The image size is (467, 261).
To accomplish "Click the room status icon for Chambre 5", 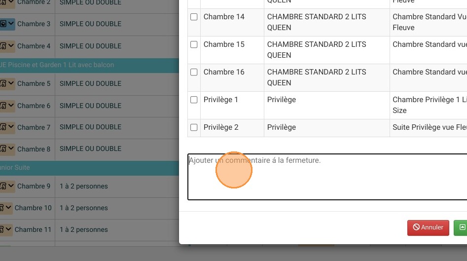I will click(3, 83).
